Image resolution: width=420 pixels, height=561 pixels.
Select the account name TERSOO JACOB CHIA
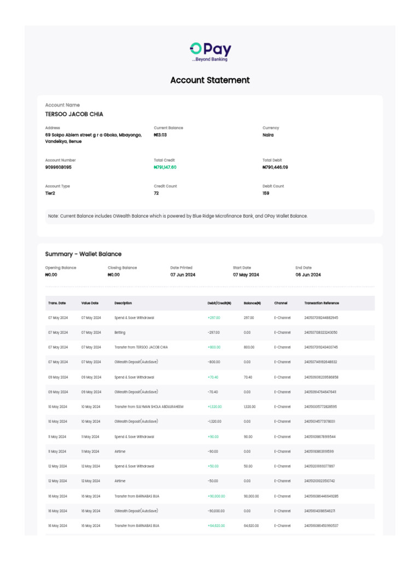74,115
